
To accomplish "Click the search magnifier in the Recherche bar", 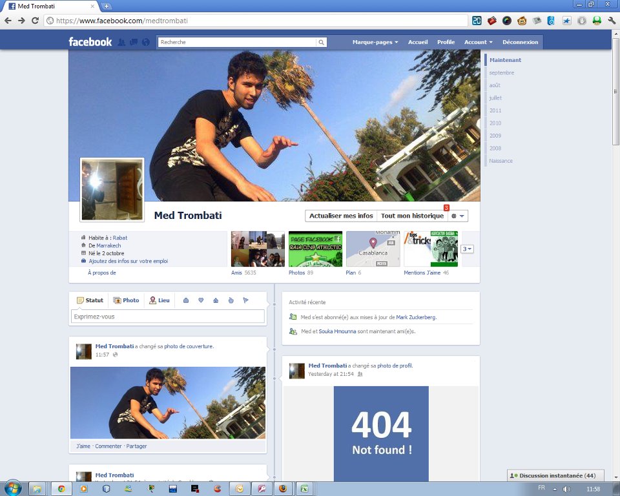I will tap(321, 42).
